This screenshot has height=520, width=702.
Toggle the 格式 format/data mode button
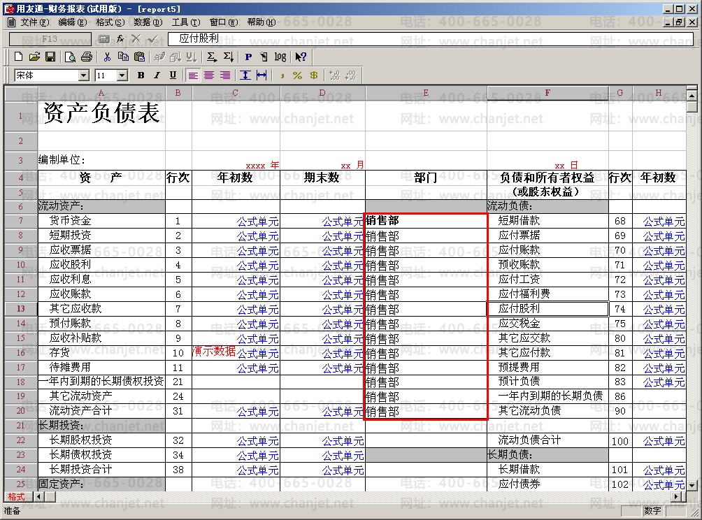(16, 497)
